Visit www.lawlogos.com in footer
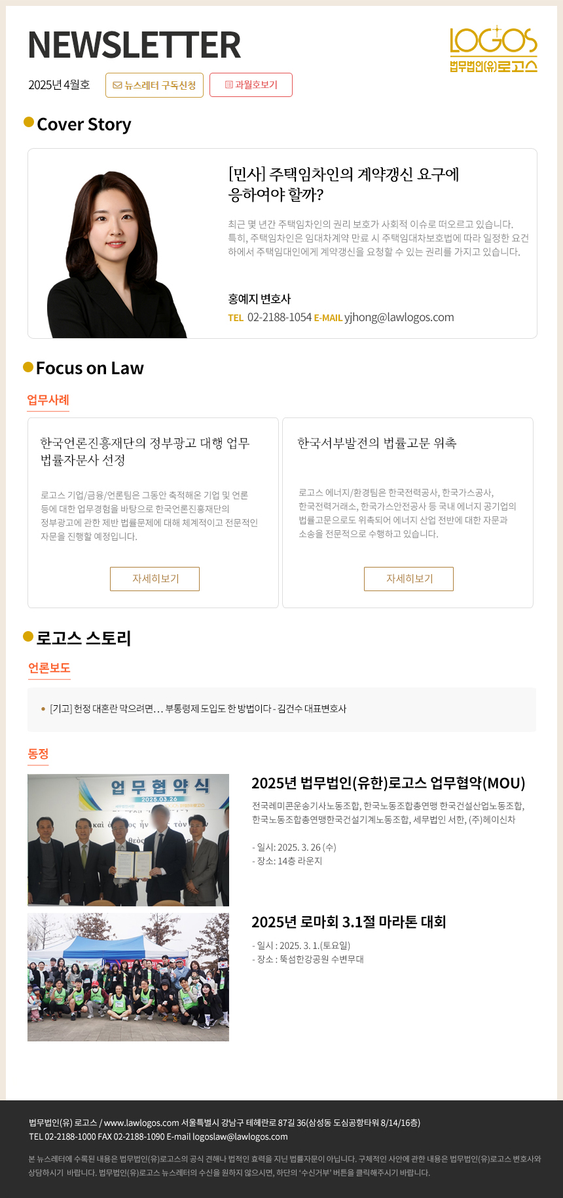This screenshot has height=1198, width=563. click(141, 1123)
